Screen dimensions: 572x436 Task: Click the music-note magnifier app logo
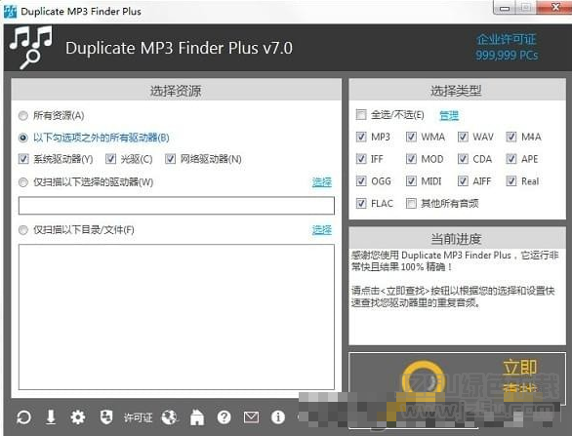[30, 47]
